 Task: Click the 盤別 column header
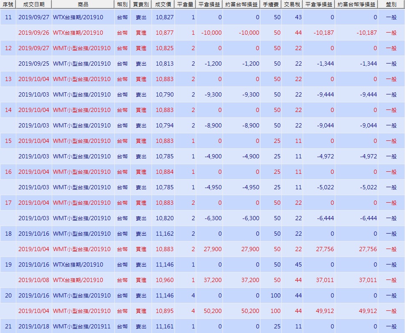[x=391, y=5]
